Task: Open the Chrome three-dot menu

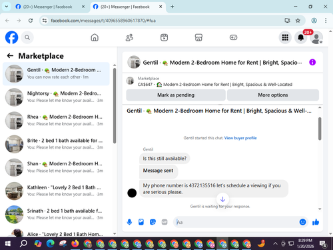Action: pyautogui.click(x=326, y=21)
